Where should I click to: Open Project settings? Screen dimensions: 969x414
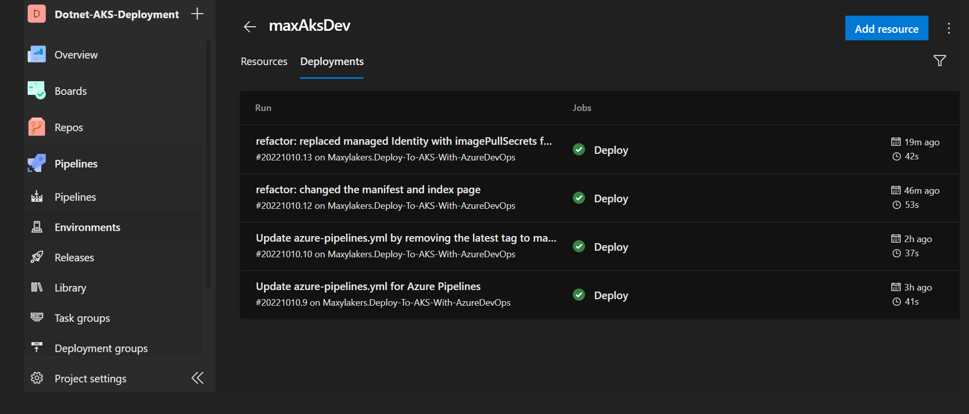[x=90, y=379]
